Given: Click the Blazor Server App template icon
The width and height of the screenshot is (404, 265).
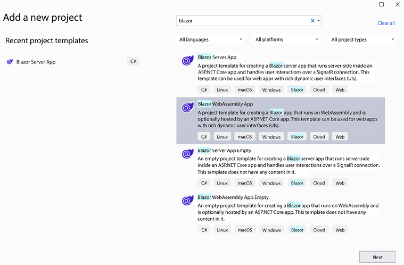Looking at the screenshot, I should click(187, 60).
